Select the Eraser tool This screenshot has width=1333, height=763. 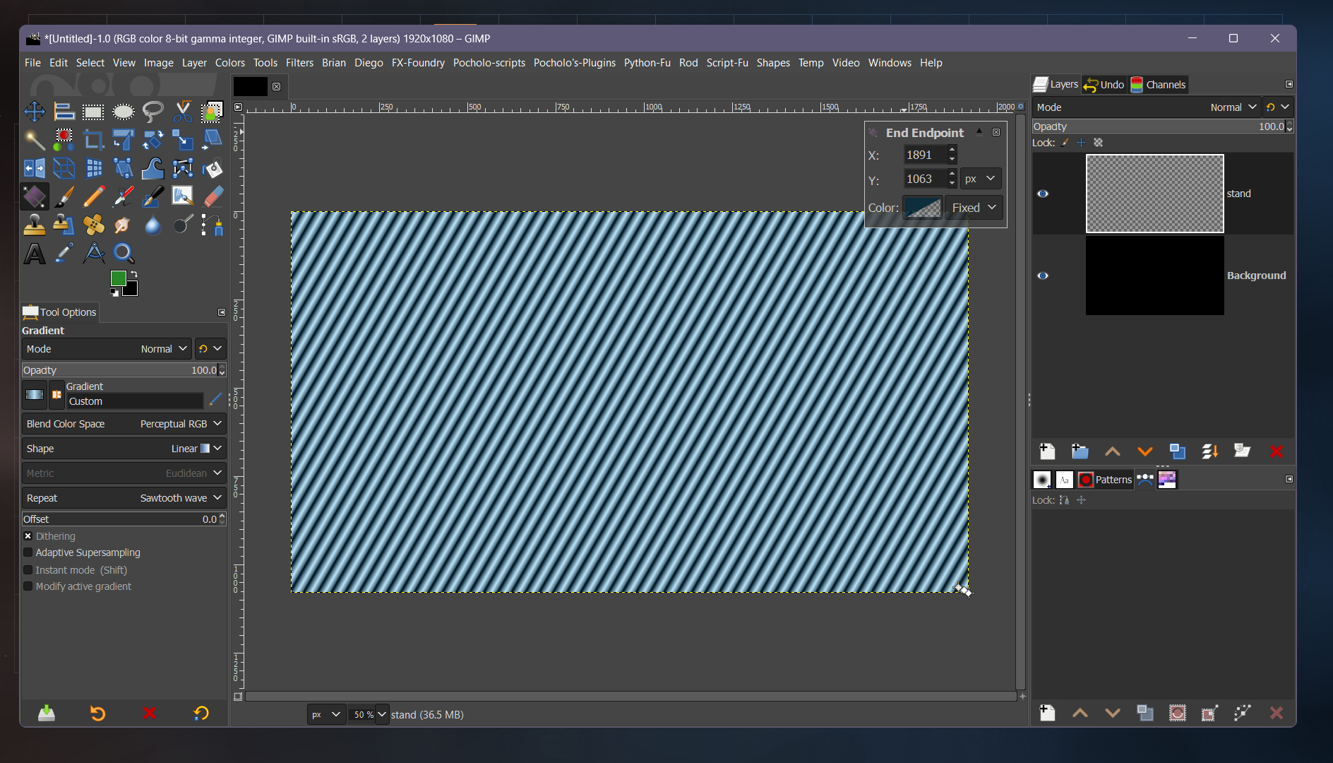tap(212, 196)
